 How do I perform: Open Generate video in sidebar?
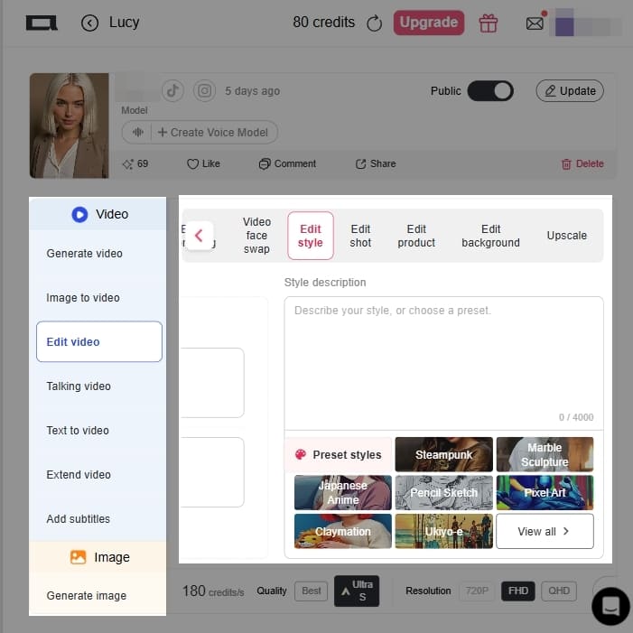99,254
